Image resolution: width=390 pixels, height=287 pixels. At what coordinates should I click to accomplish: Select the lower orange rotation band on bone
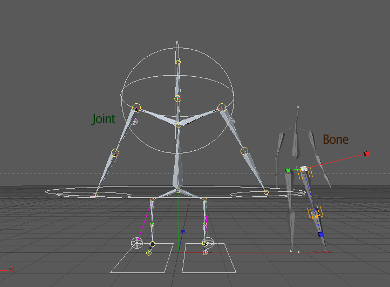pos(315,212)
